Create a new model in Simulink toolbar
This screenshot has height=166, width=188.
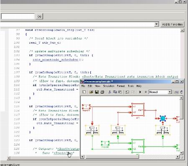coord(84,92)
